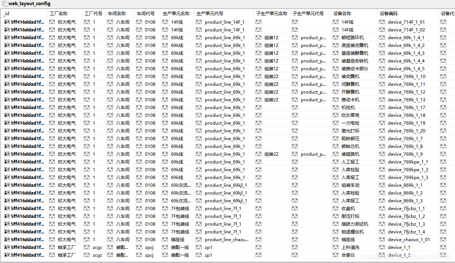Click the string type icon beside zcgc in device_1_1 row
This screenshot has height=263, width=455.
pos(87,247)
